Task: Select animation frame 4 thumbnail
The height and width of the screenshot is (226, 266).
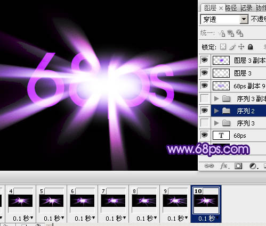Action: point(20,200)
